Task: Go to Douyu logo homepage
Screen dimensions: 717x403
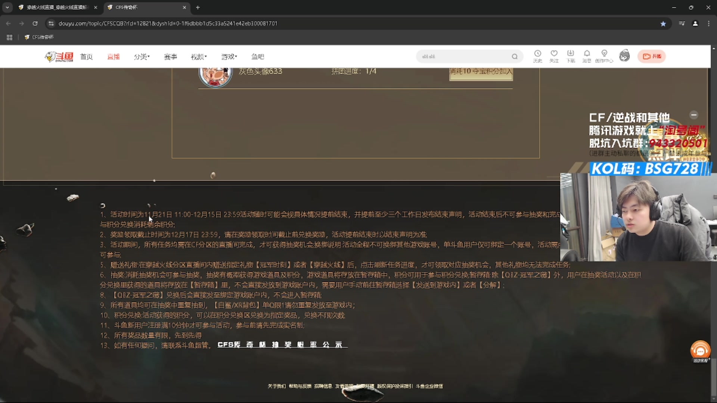Action: tap(59, 56)
